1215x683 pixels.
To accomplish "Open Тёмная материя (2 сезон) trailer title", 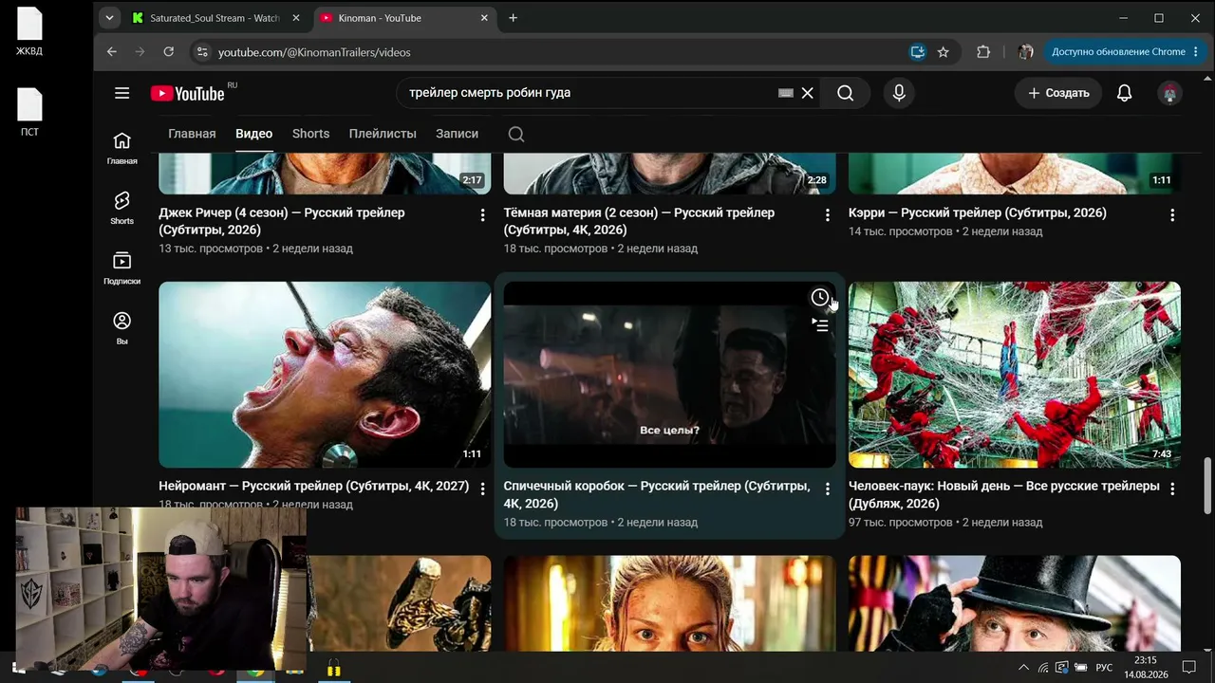I will pyautogui.click(x=639, y=221).
